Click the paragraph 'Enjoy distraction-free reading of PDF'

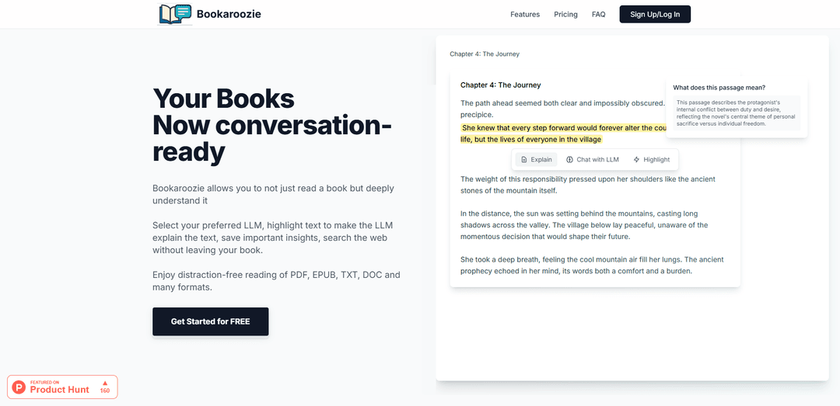coord(276,281)
